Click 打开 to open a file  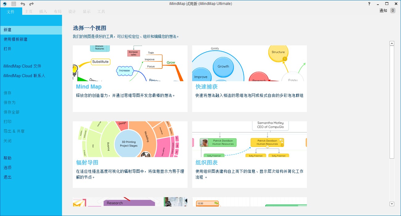click(7, 49)
